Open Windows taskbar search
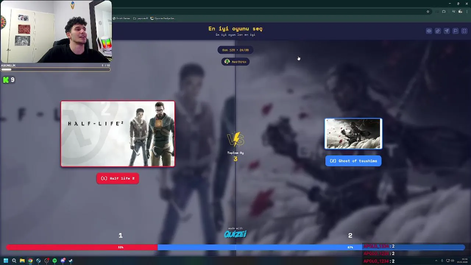Screen dimensions: 471x265 tap(14, 261)
